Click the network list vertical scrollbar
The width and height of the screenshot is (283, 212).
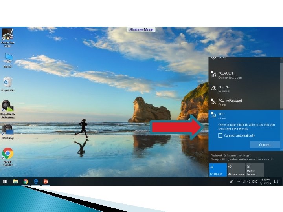point(281,86)
